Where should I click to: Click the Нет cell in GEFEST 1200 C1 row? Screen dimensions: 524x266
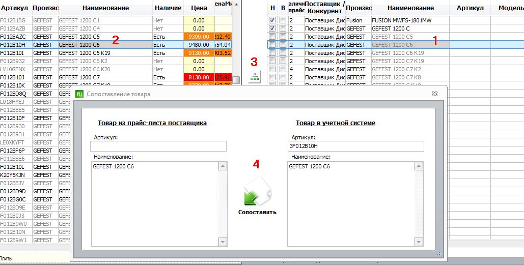click(x=169, y=20)
